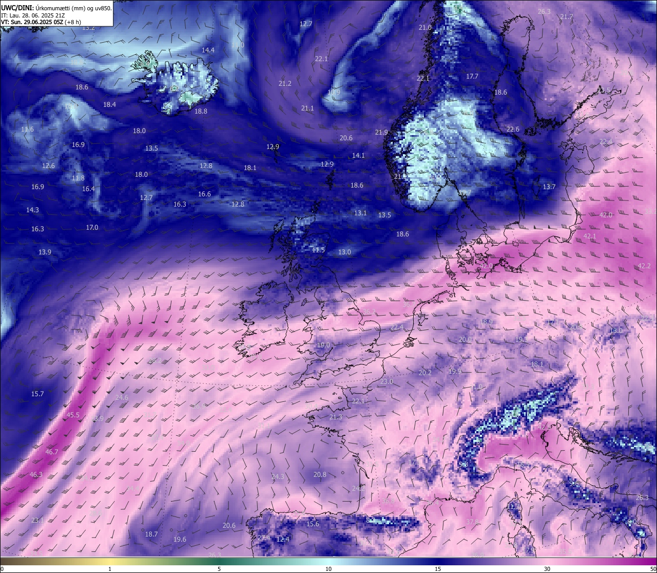Click the 13.7 value over the Baltic
This screenshot has width=657, height=573.
[x=549, y=187]
